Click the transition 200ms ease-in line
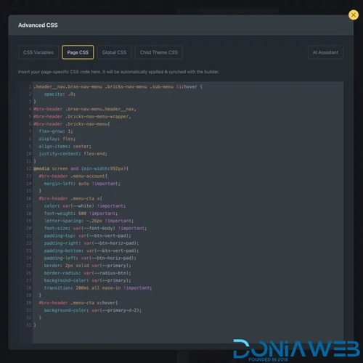The image size is (363, 363). point(98,287)
